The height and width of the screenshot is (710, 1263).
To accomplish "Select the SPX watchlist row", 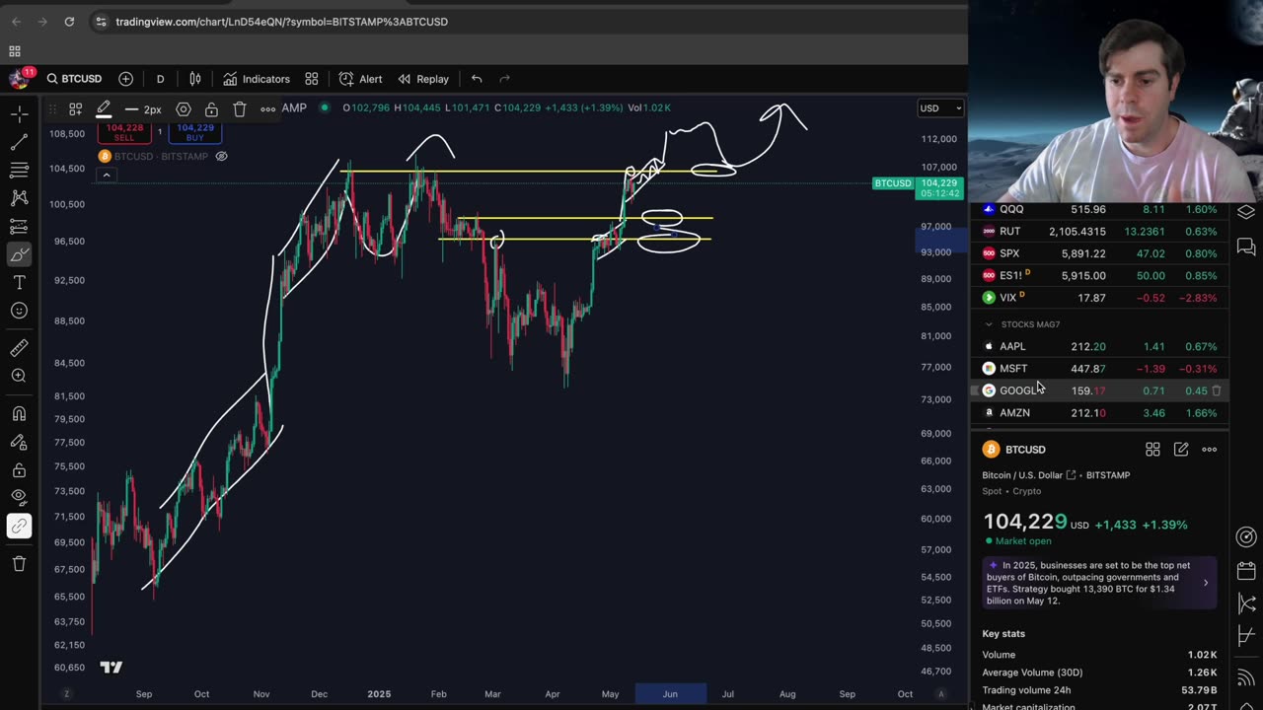I will pyautogui.click(x=1099, y=253).
